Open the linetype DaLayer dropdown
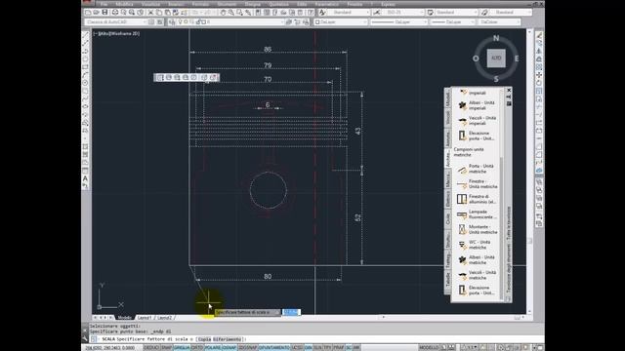The height and width of the screenshot is (351, 625). click(399, 21)
